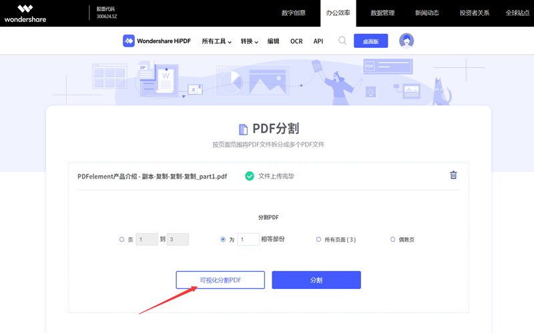Click the PDF分割 heading
This screenshot has width=534, height=333.
pyautogui.click(x=276, y=129)
